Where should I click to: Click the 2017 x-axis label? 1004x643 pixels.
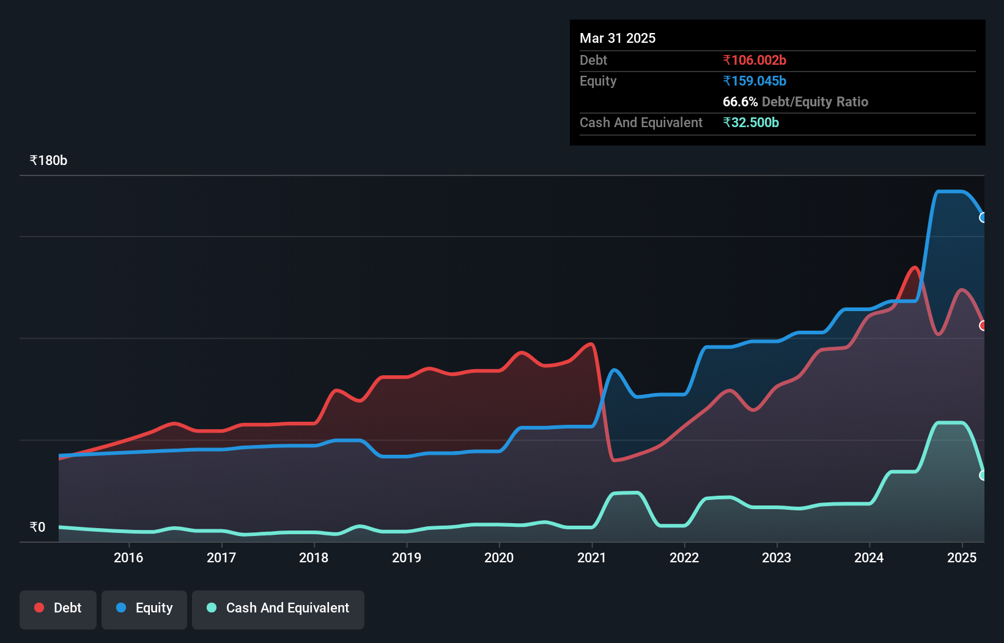point(221,557)
